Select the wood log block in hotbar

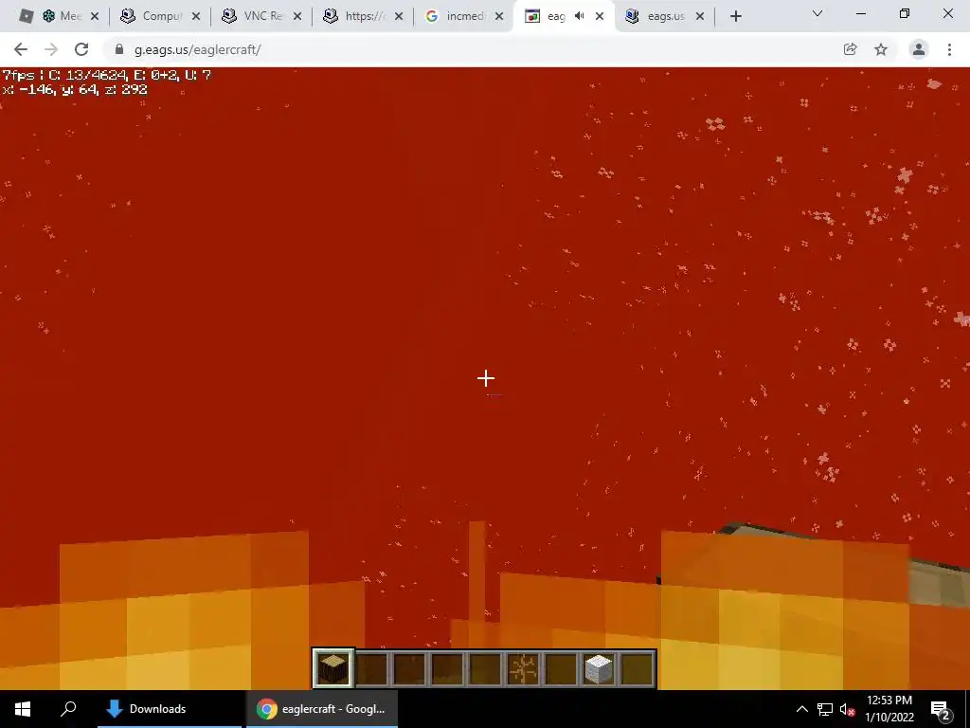pos(333,668)
